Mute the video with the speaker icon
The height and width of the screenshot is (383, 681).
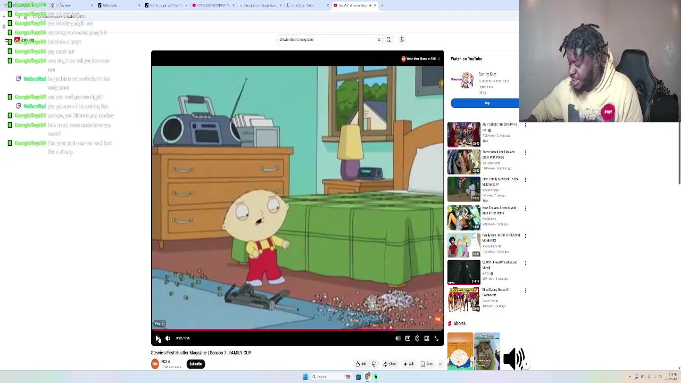(168, 338)
